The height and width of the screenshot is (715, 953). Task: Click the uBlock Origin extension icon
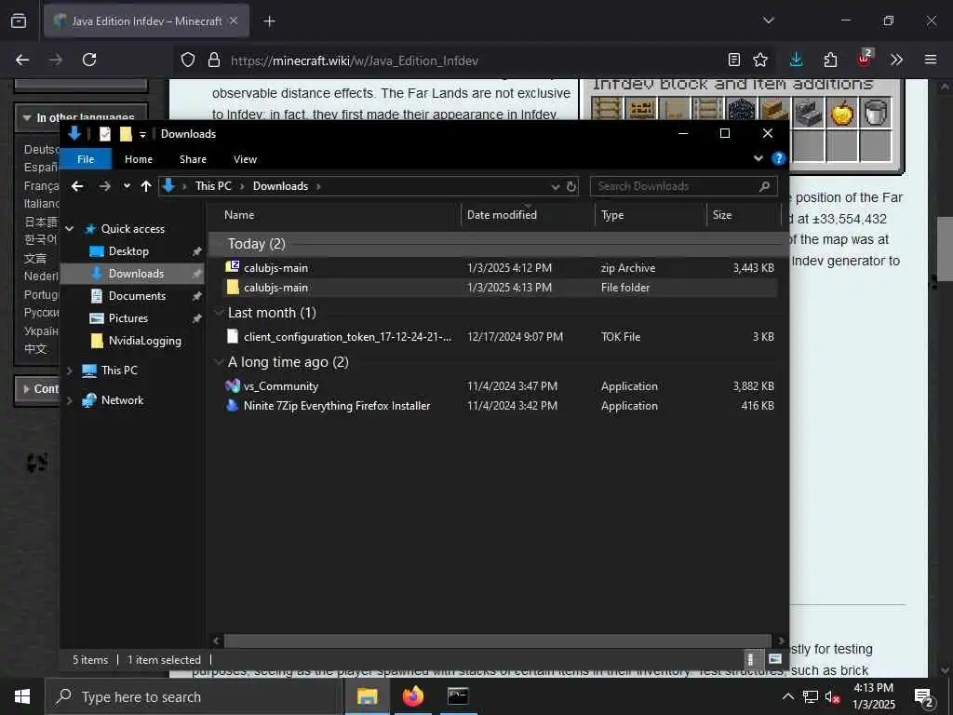click(865, 59)
